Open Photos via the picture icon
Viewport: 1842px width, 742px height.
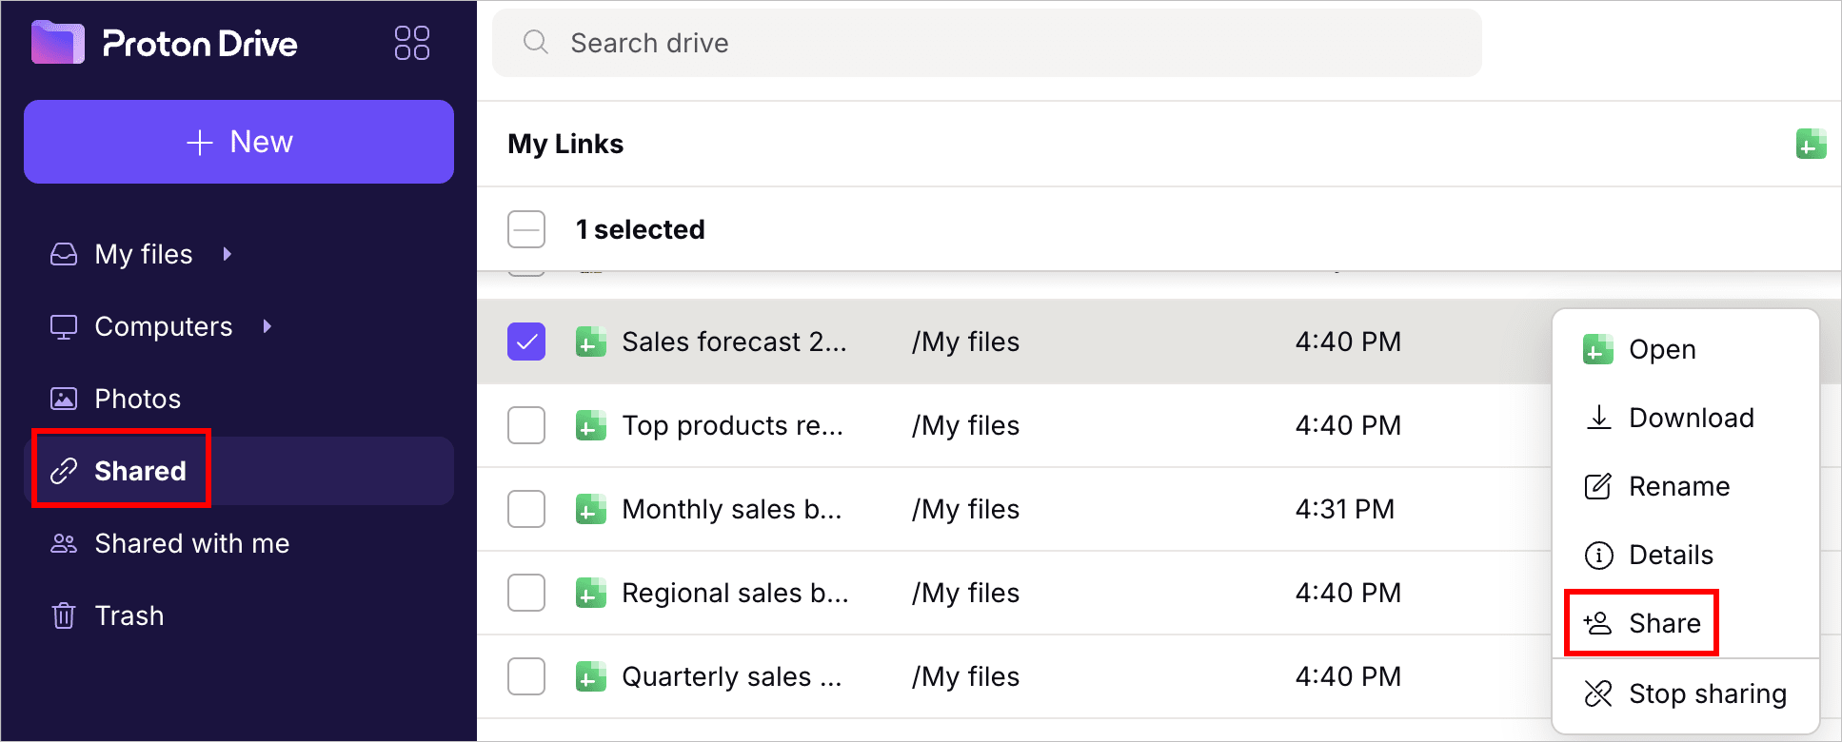coord(63,398)
